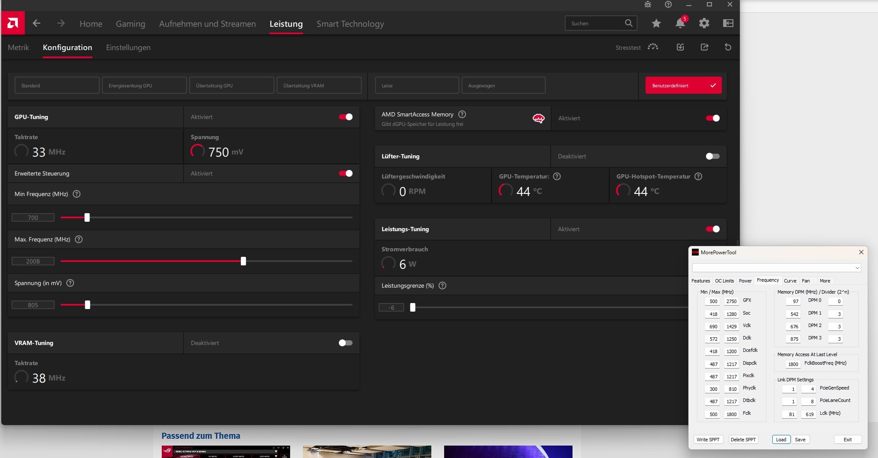This screenshot has height=458, width=878.
Task: Toggle AMD SmartAccess Memory switch
Action: click(713, 118)
